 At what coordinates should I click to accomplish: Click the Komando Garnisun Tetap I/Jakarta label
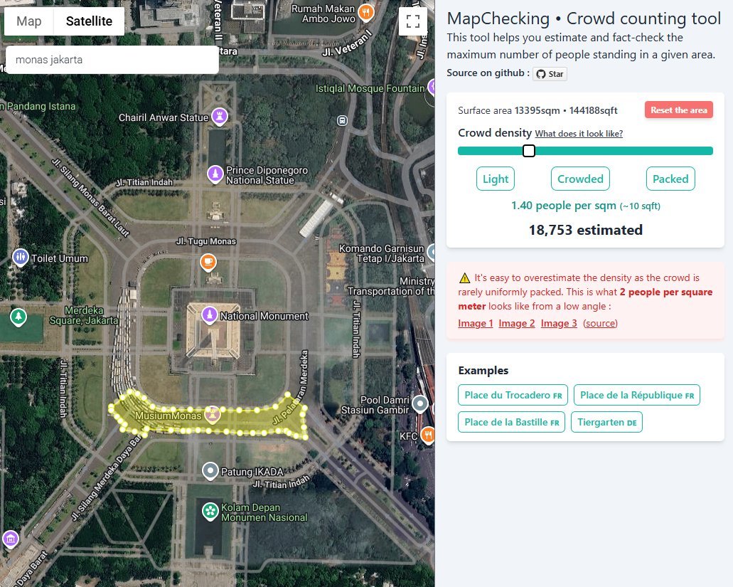(x=382, y=253)
